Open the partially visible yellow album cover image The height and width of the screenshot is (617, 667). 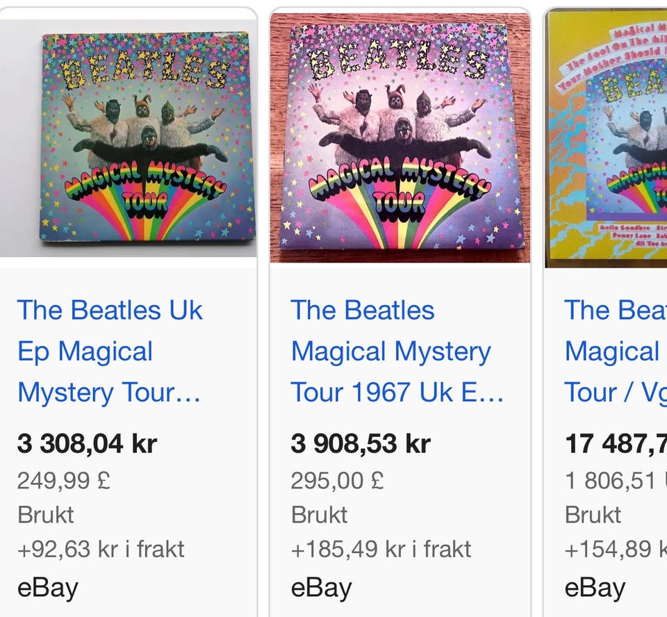tap(607, 138)
